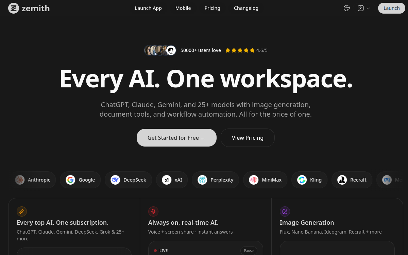The image size is (408, 255).
Task: Open the Changelog nav link
Action: (x=246, y=8)
